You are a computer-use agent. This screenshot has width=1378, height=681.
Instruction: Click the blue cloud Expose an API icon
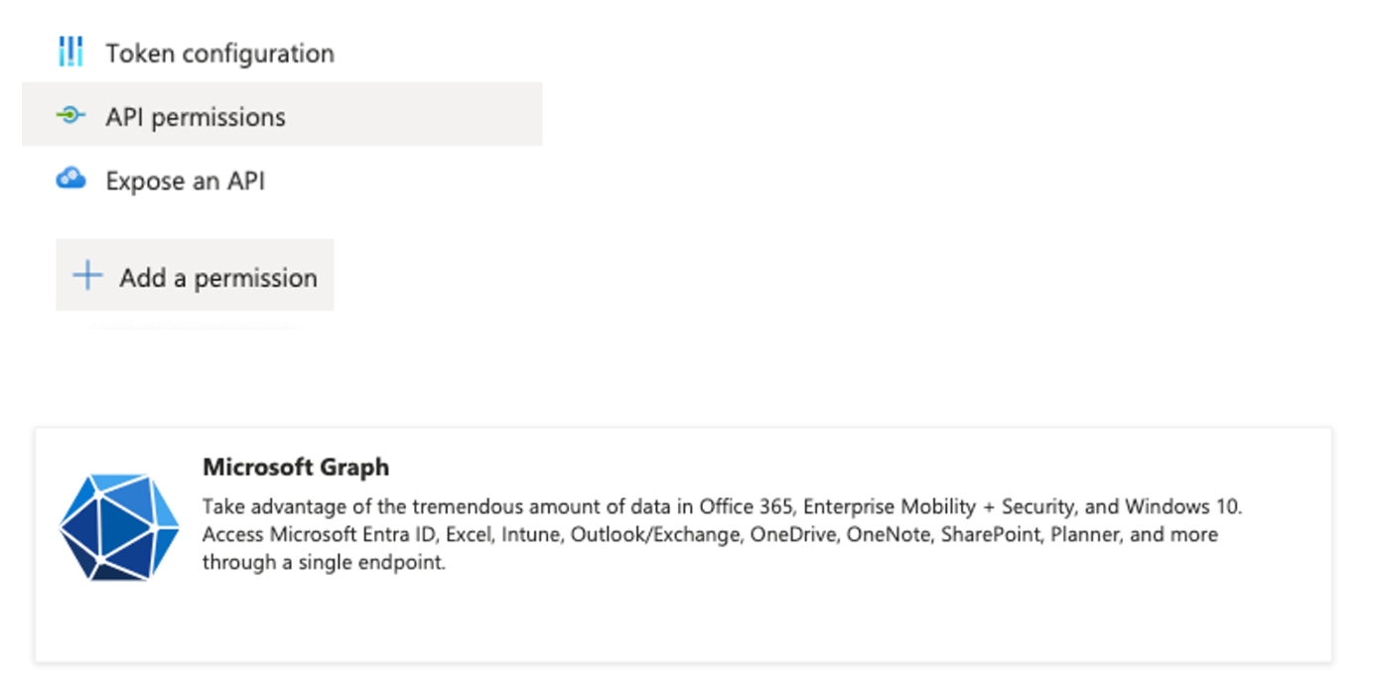[x=70, y=180]
